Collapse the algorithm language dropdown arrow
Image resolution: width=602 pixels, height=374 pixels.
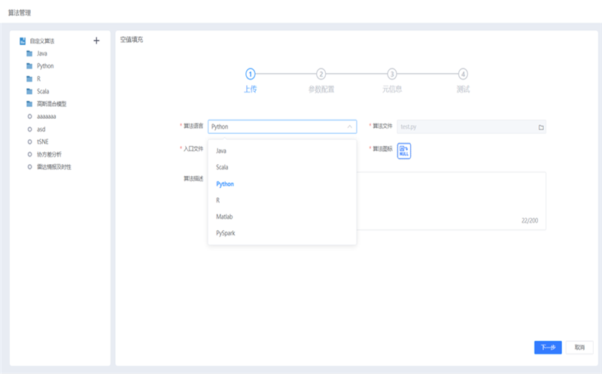[349, 127]
